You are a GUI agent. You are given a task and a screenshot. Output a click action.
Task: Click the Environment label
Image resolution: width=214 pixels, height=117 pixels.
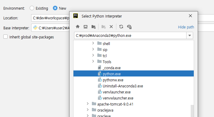point(14,8)
